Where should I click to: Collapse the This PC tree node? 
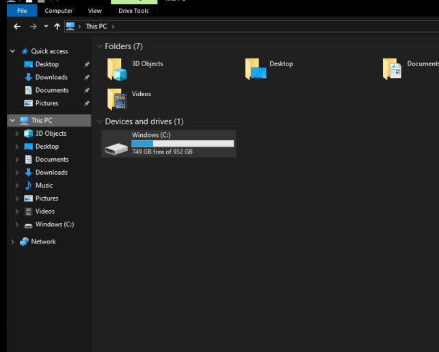point(12,121)
